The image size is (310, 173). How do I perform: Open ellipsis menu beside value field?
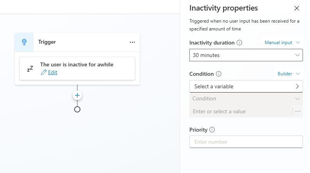click(298, 112)
